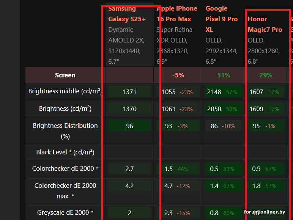Image resolution: width=293 pixels, height=220 pixels.
Task: Click the iPhone 4.7 Colorchecker max value
Action: click(x=169, y=186)
